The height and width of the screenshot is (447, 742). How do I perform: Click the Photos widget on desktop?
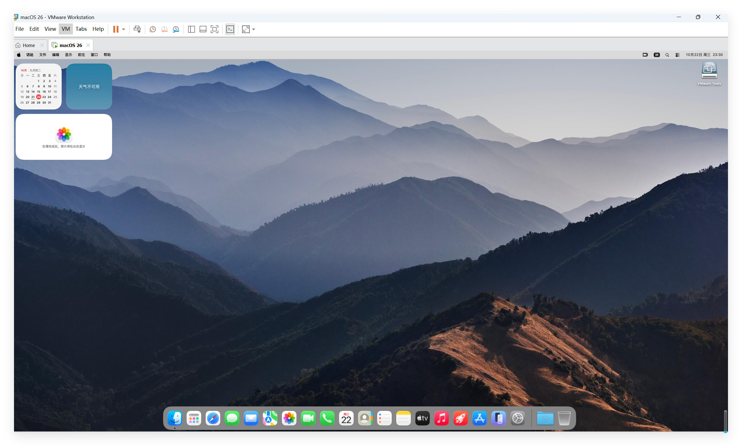64,137
